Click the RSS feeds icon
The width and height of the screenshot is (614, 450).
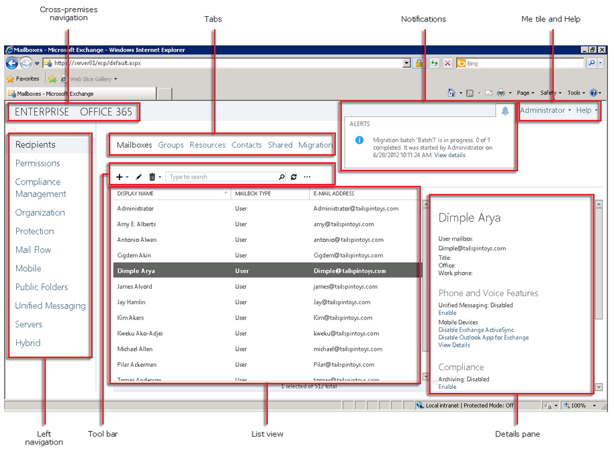(470, 93)
